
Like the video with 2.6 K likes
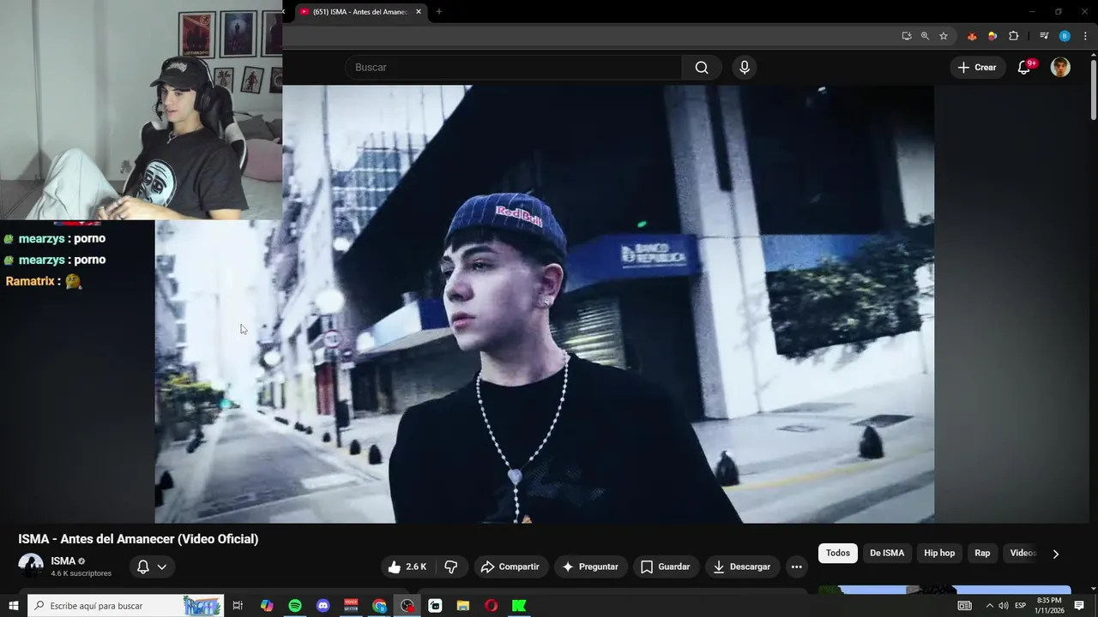coord(407,566)
